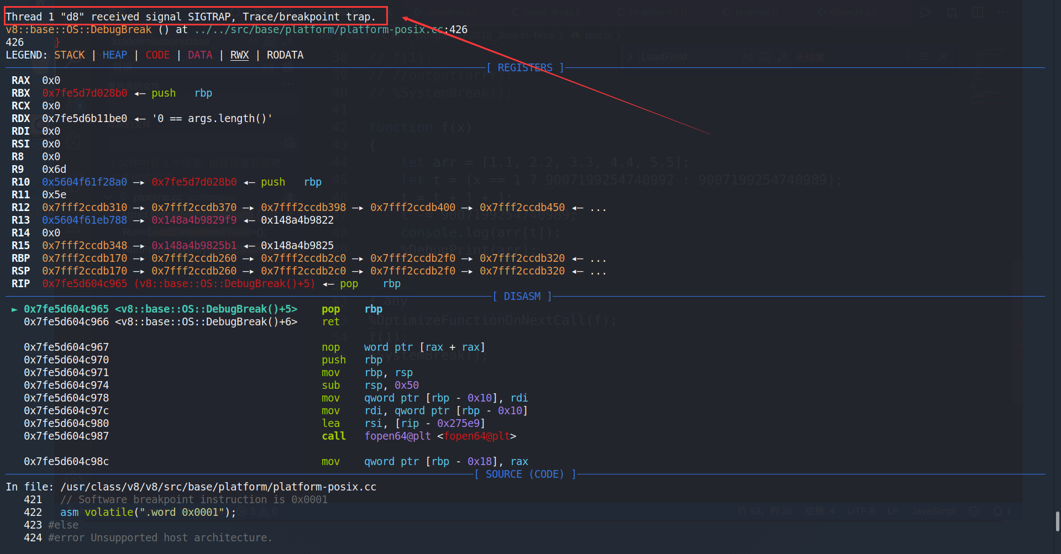This screenshot has height=554, width=1061.
Task: Click the terminal vertical scrollbar thumb
Action: (1057, 521)
